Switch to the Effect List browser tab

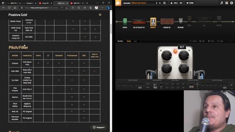(x=61, y=3)
